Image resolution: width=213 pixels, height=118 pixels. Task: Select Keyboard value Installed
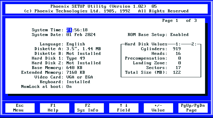78,82
